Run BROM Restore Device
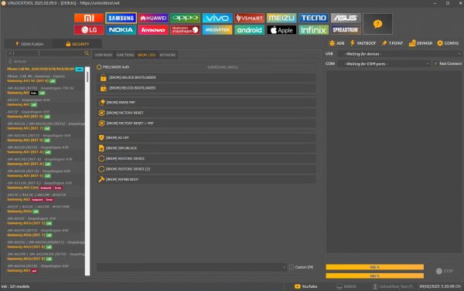This screenshot has width=464, height=291. pos(206,159)
